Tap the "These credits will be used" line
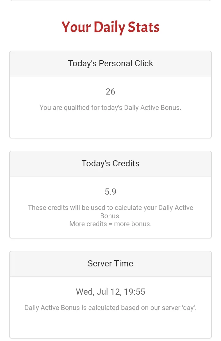The image size is (221, 341). pyautogui.click(x=110, y=208)
